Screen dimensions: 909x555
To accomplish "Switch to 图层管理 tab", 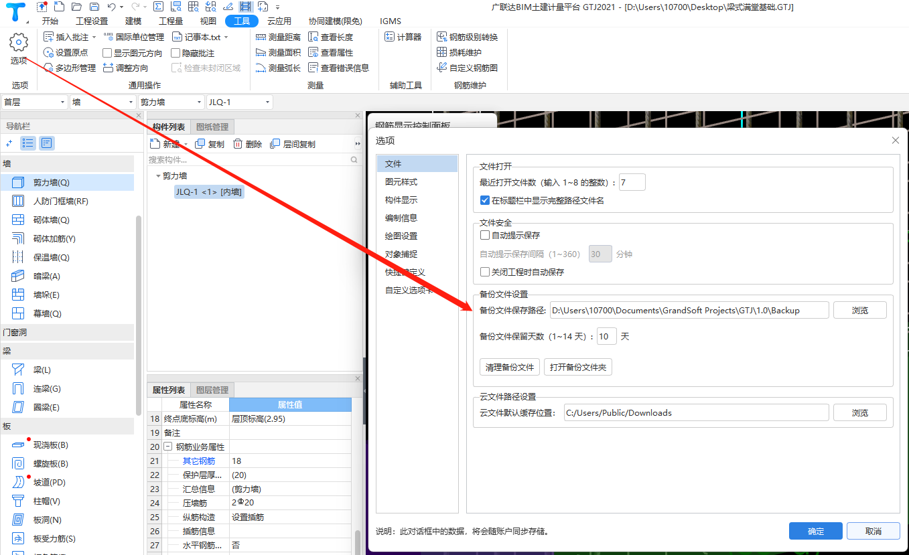I will coord(212,390).
